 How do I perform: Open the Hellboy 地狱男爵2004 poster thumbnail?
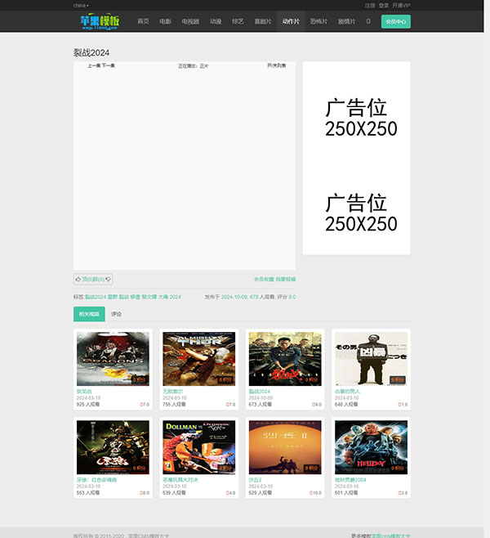coord(371,447)
